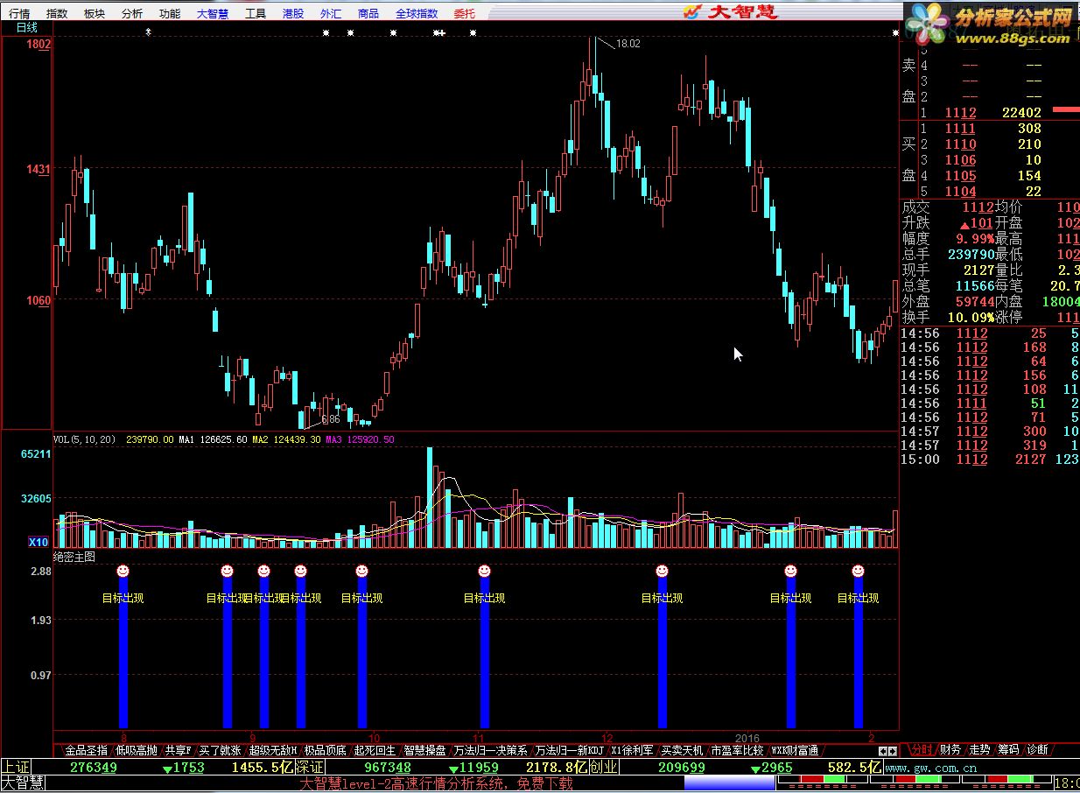Select the 买了就涨 indicator tab
This screenshot has height=793, width=1080.
pos(220,751)
